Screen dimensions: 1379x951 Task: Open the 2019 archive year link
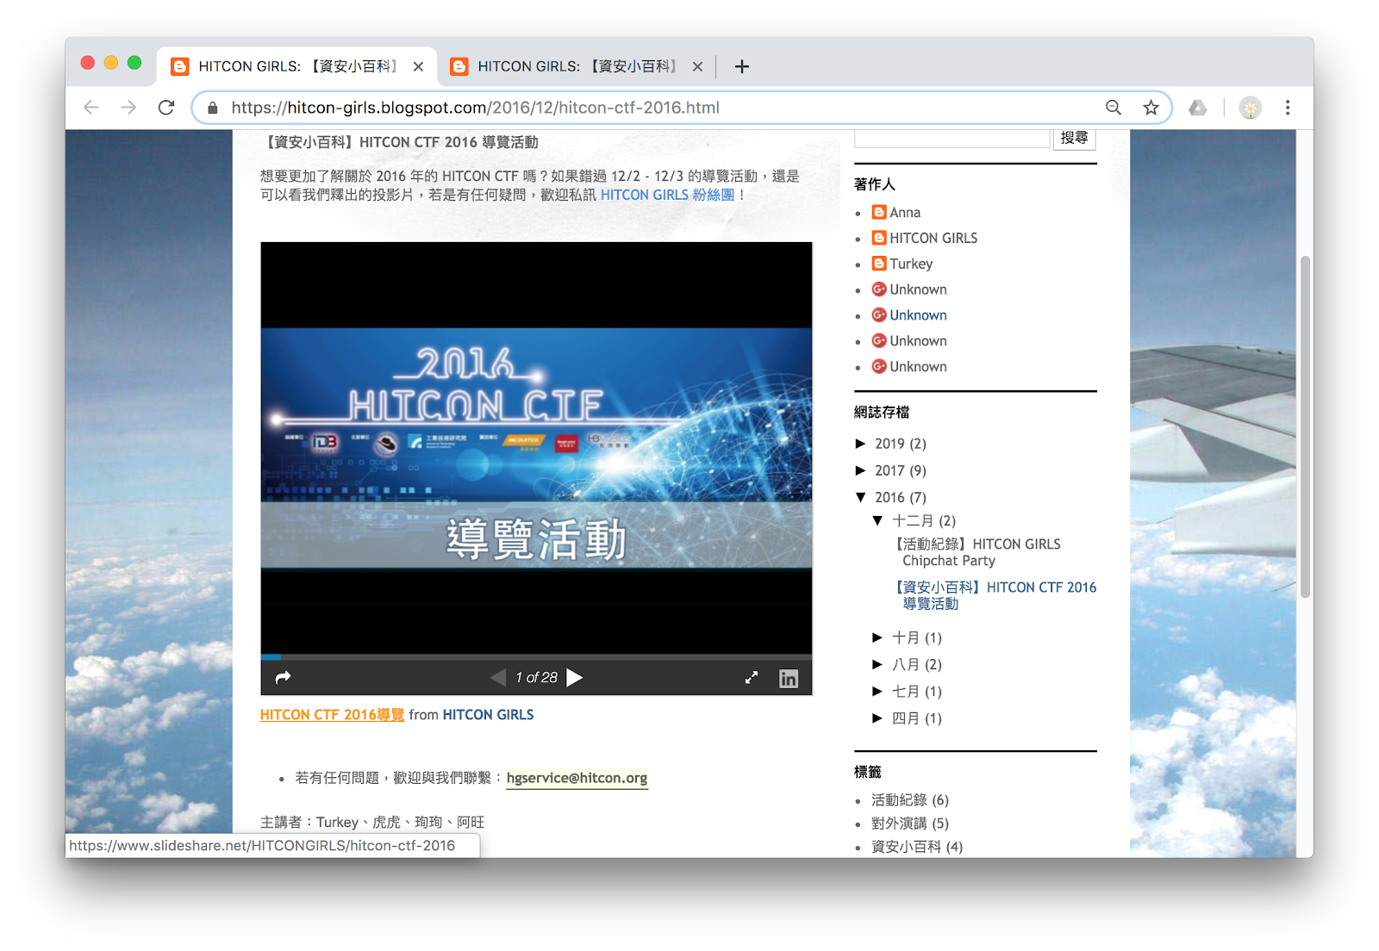[x=889, y=444]
